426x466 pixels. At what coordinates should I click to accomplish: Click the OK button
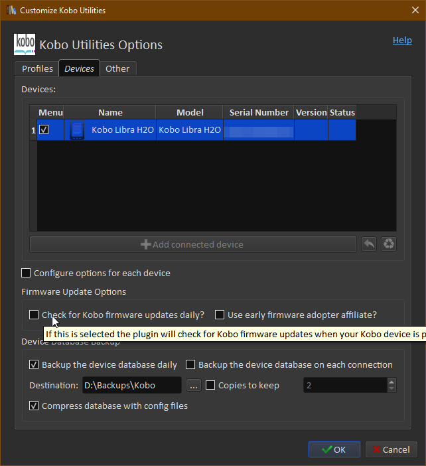[334, 449]
